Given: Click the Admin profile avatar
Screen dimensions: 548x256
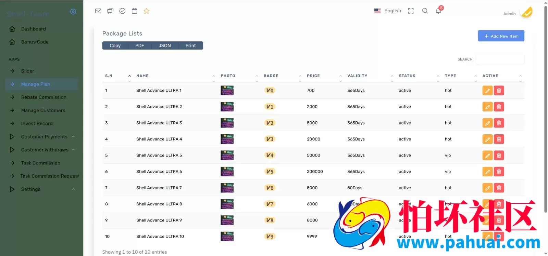Looking at the screenshot, I should [x=526, y=12].
